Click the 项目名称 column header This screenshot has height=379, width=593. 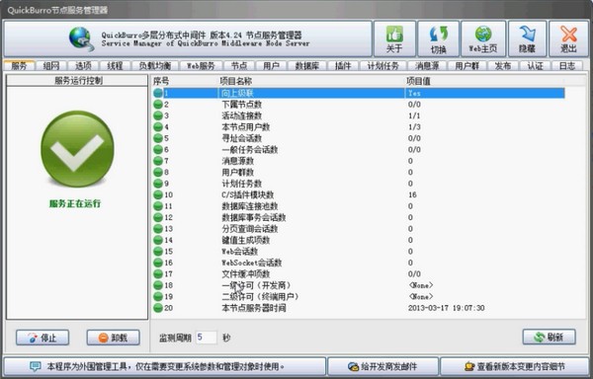[x=235, y=81]
